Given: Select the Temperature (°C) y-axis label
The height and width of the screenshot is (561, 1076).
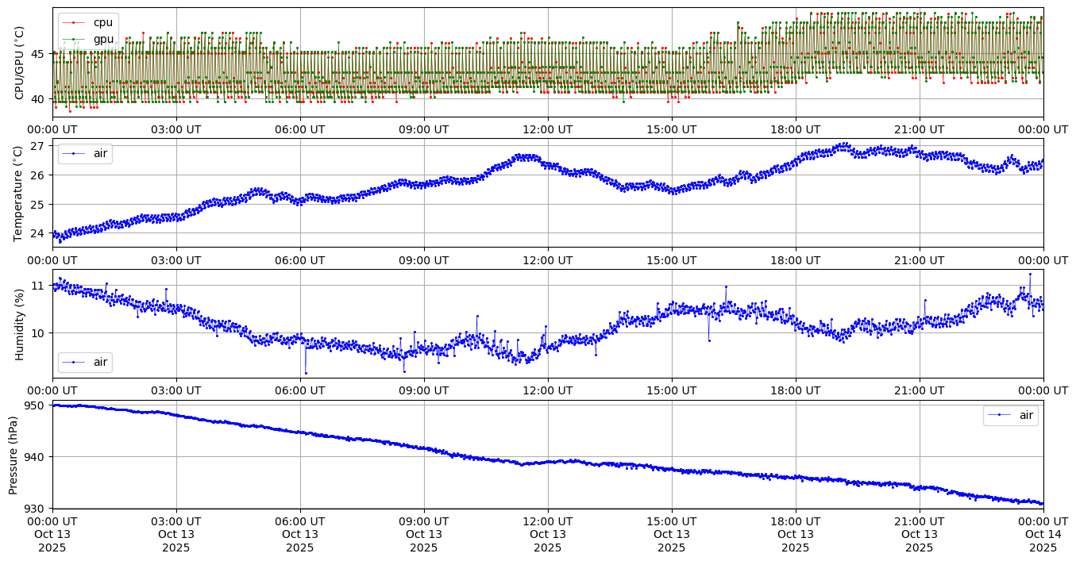Looking at the screenshot, I should [x=20, y=194].
